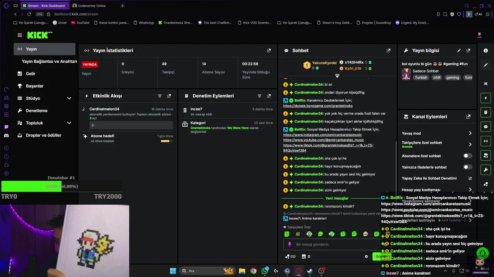Screen dimensions: 494x277
Task: Open Yavaş mod options arrow
Action: 470,133
